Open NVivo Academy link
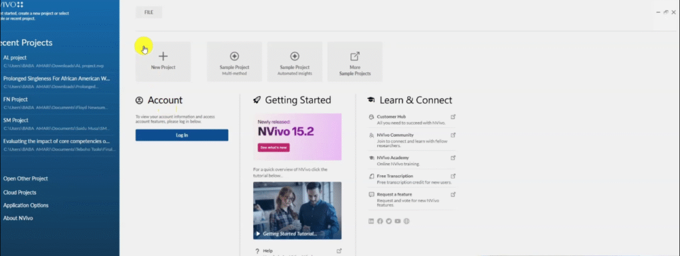The height and width of the screenshot is (256, 680). 393,158
